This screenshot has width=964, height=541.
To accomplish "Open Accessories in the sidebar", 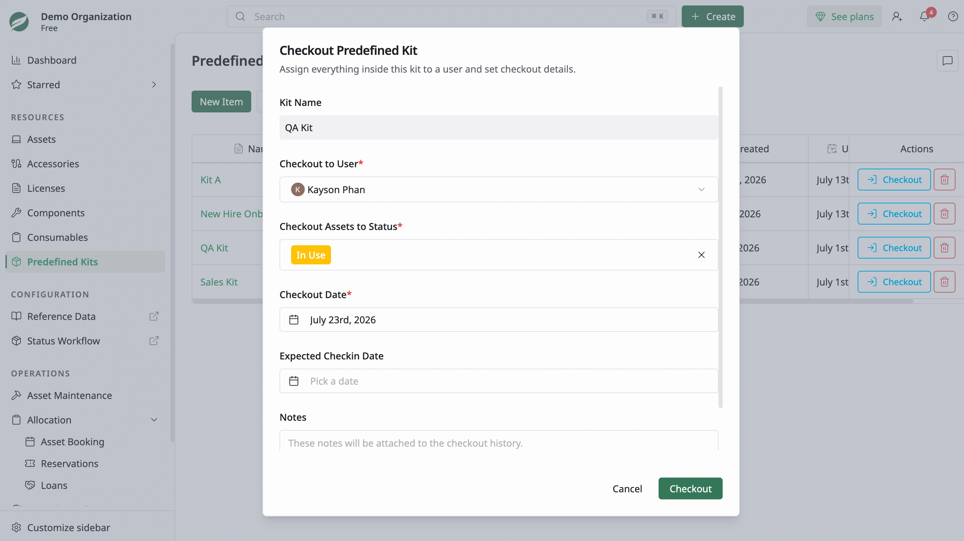I will 85,164.
